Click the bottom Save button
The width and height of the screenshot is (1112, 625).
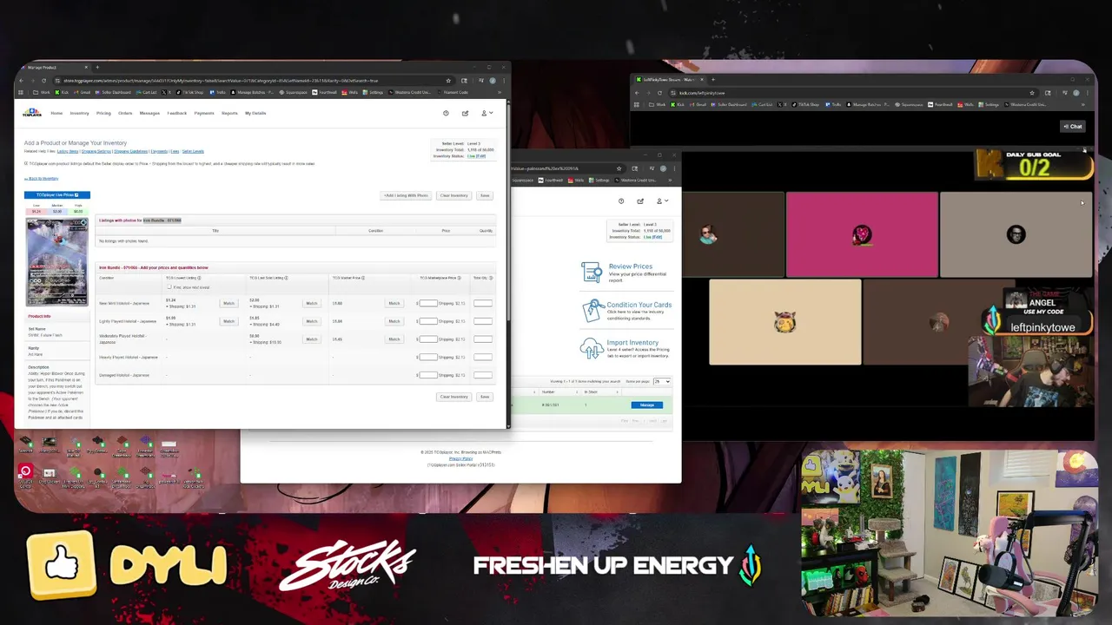point(485,397)
